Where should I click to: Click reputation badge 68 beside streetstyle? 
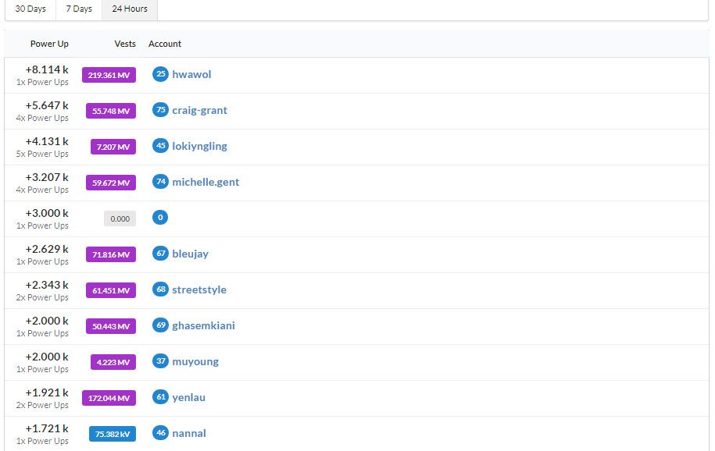coord(160,289)
